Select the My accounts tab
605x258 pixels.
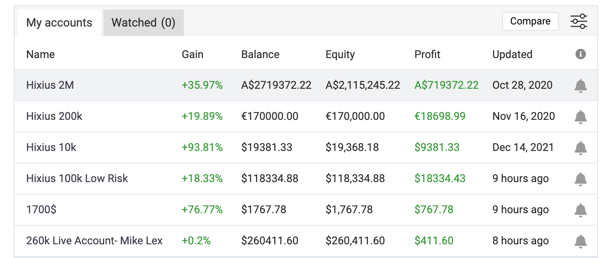[59, 22]
